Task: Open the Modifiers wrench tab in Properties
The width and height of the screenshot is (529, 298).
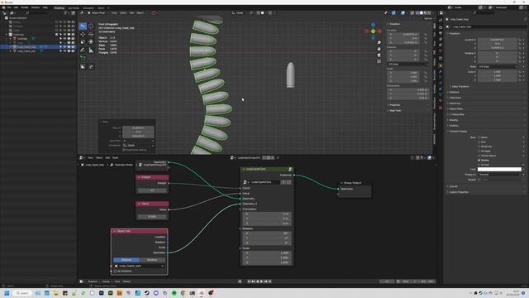Action: coord(441,71)
